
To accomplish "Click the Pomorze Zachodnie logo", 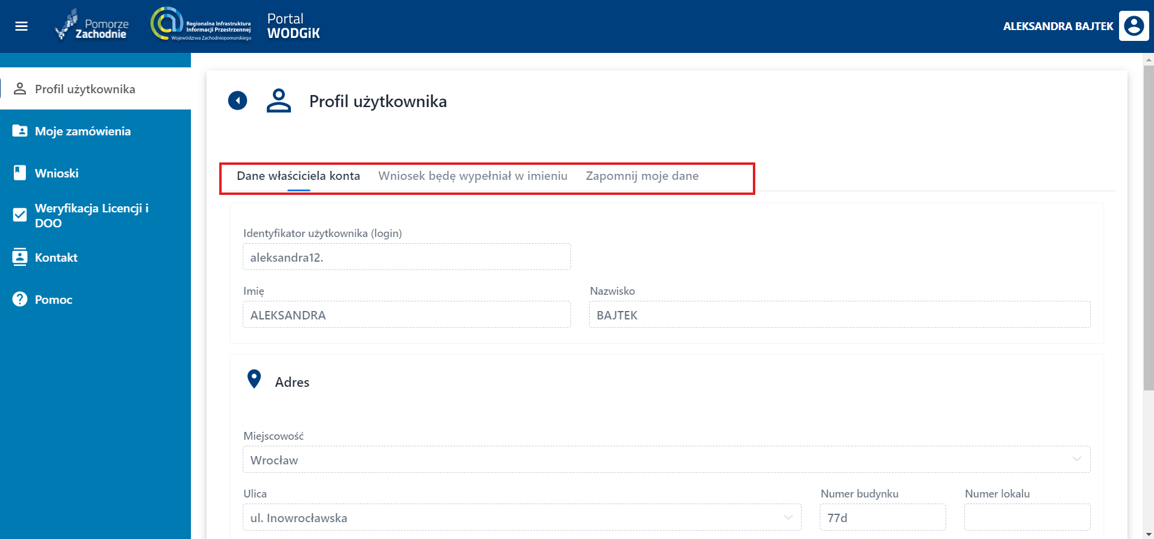I will tap(92, 25).
